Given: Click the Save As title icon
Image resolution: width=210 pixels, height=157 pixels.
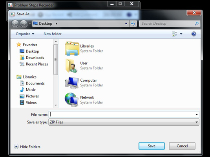Looking at the screenshot, I should (x=13, y=14).
